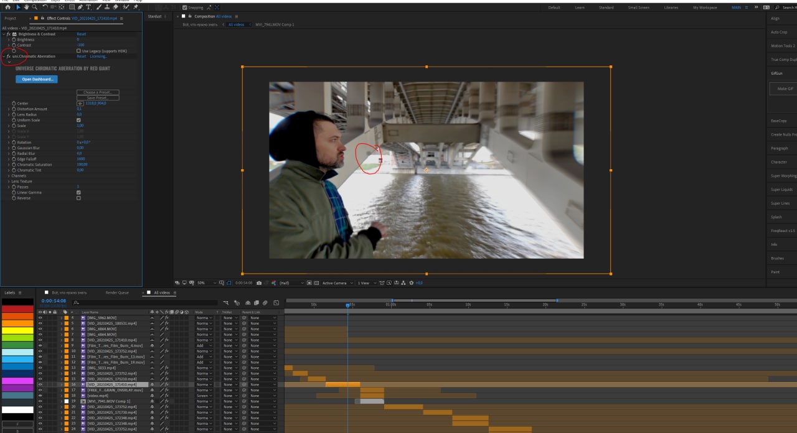Switch to the Render Queue tab

click(117, 292)
